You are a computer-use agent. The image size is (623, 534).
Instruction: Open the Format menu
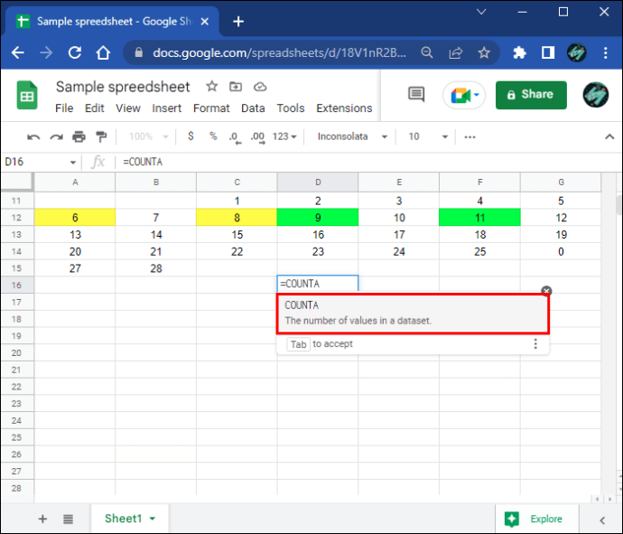[x=211, y=108]
